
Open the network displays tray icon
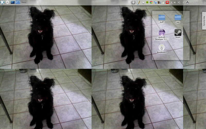coord(155,2)
